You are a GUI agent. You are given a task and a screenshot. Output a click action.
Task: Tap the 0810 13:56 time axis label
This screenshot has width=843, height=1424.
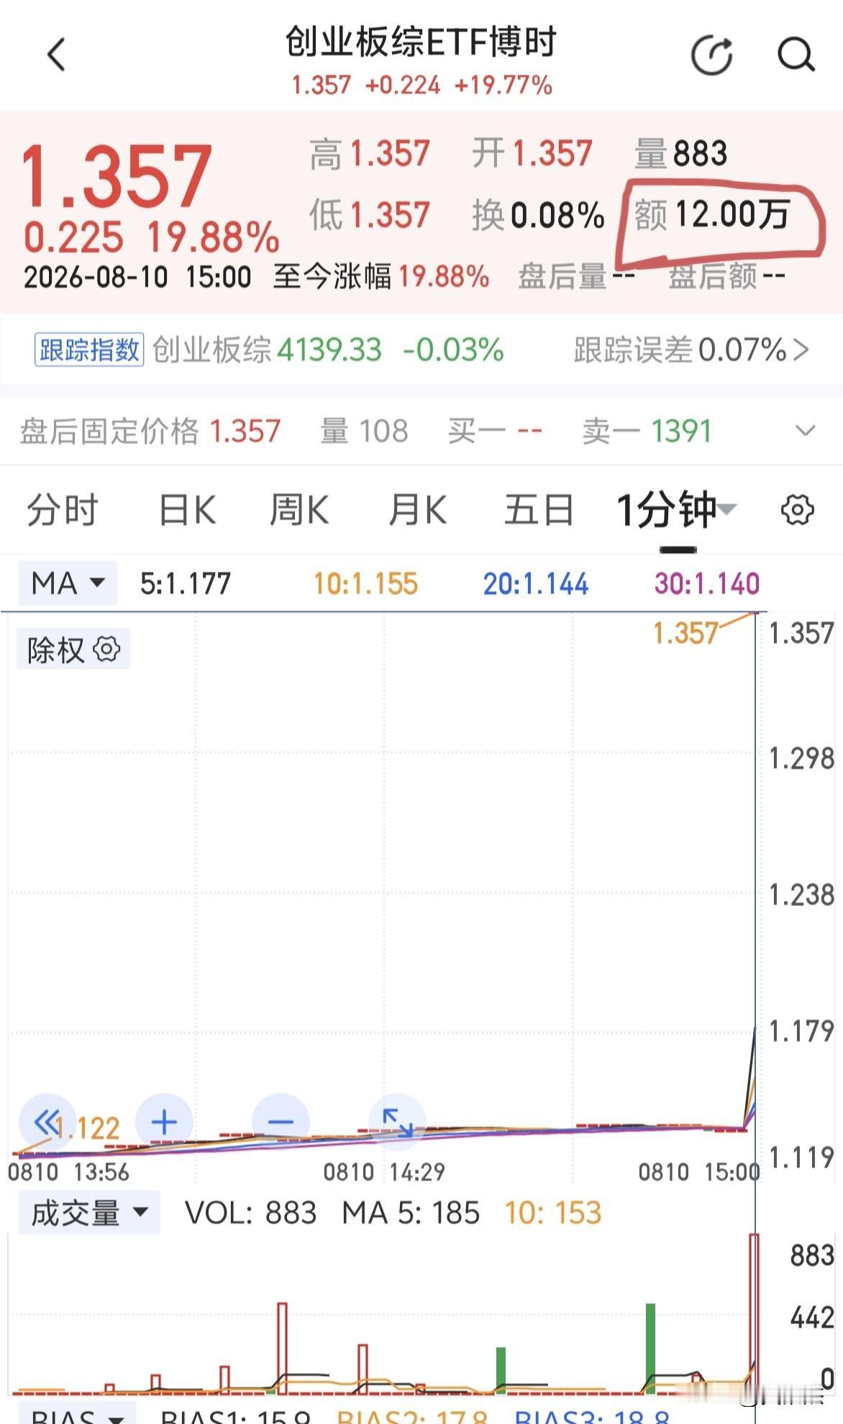(69, 1172)
